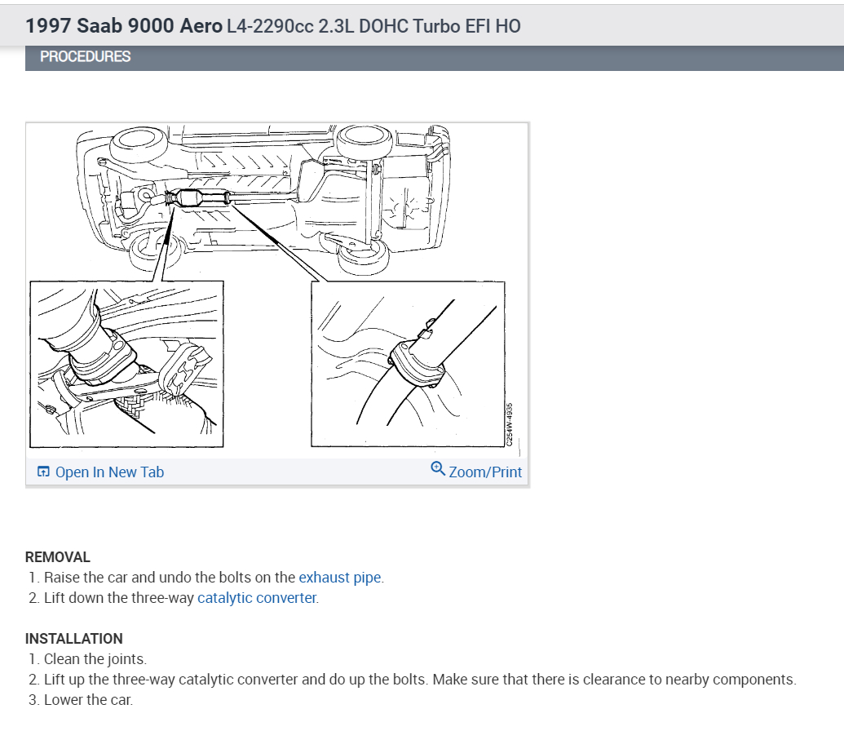The height and width of the screenshot is (731, 844).
Task: Click the 'Clean the joints' step
Action: (x=95, y=659)
